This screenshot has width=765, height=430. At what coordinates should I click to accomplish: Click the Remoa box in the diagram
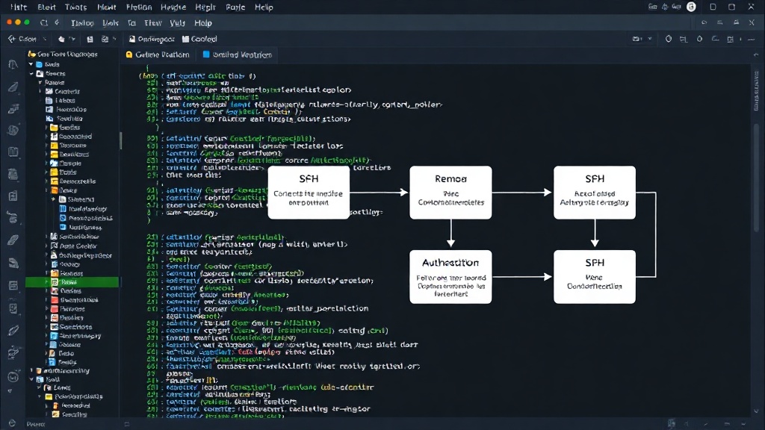point(450,193)
